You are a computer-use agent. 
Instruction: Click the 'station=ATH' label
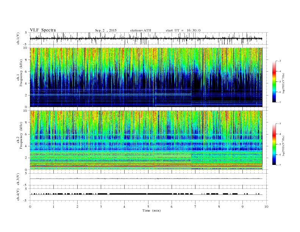(141, 30)
